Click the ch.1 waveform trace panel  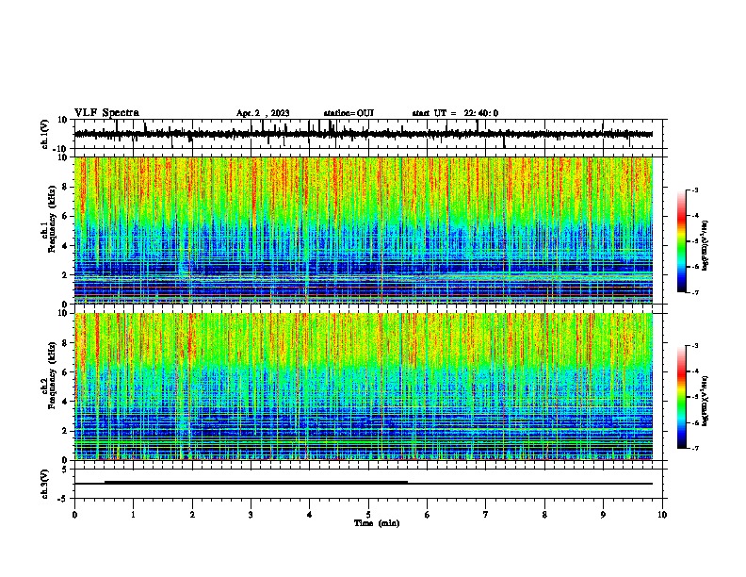click(368, 134)
